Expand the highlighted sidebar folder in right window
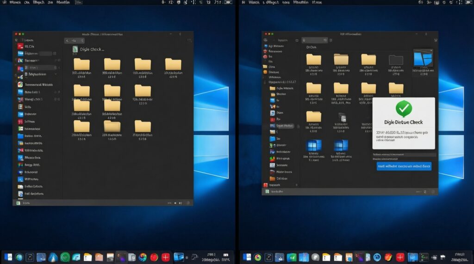Image resolution: width=474 pixels, height=264 pixels. click(x=272, y=125)
